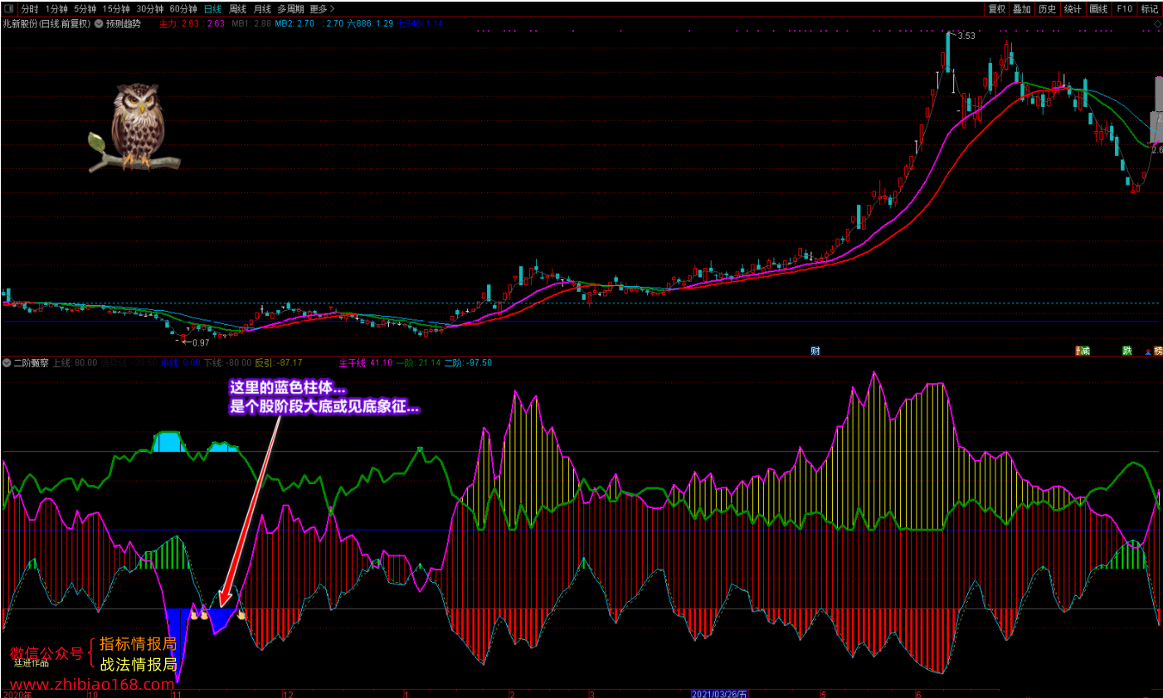The height and width of the screenshot is (698, 1163).
Task: Click the 2020年 label on time axis
Action: click(17, 694)
